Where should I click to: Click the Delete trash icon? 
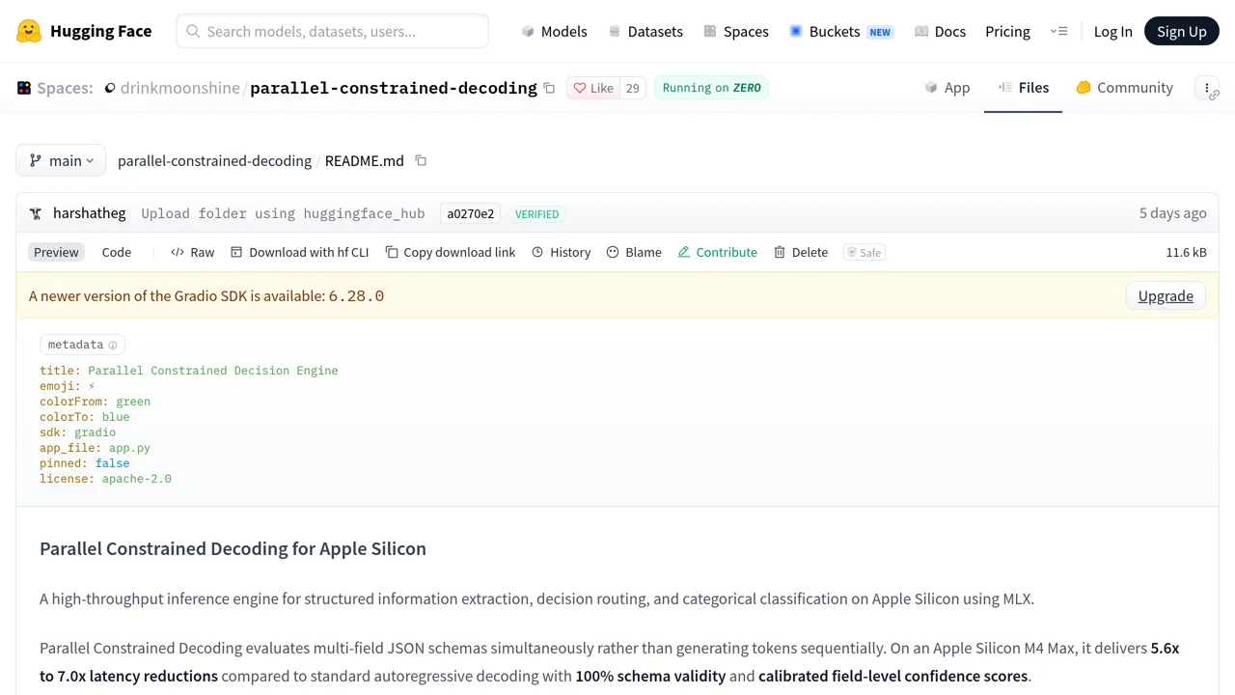pos(780,252)
